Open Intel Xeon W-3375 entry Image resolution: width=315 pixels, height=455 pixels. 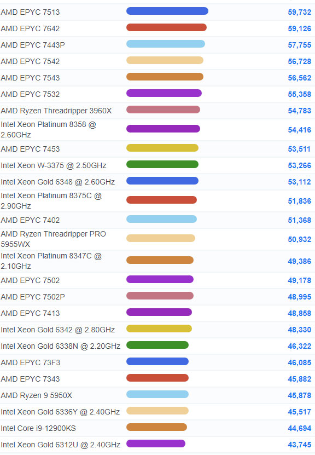click(x=54, y=165)
